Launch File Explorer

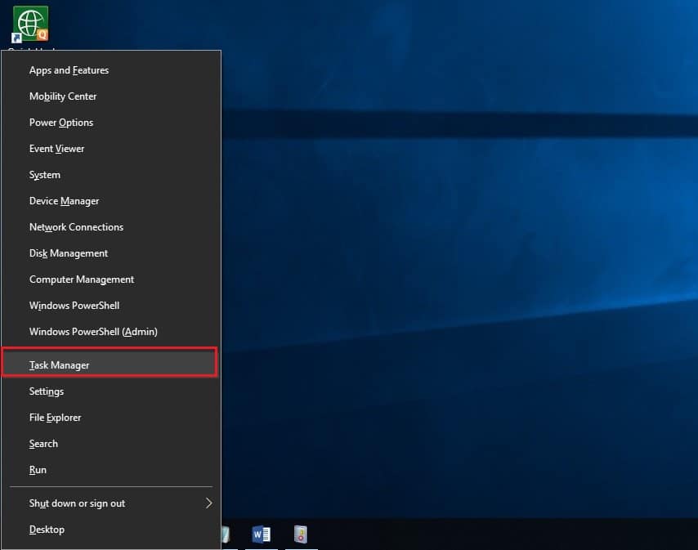(x=111, y=418)
